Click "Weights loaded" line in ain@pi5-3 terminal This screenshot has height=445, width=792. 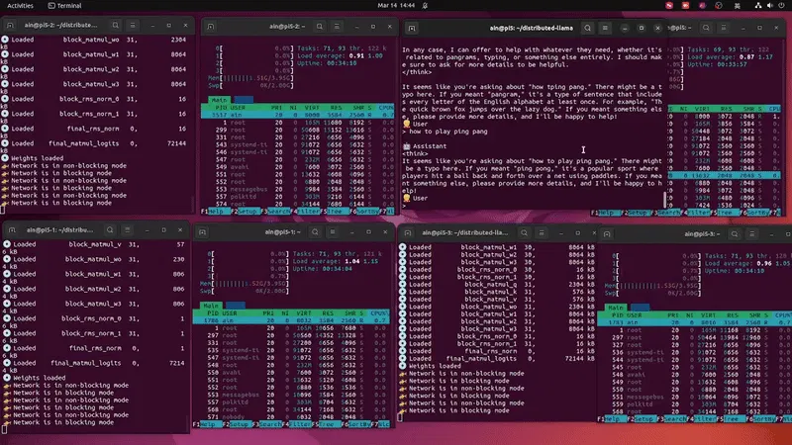pos(435,366)
